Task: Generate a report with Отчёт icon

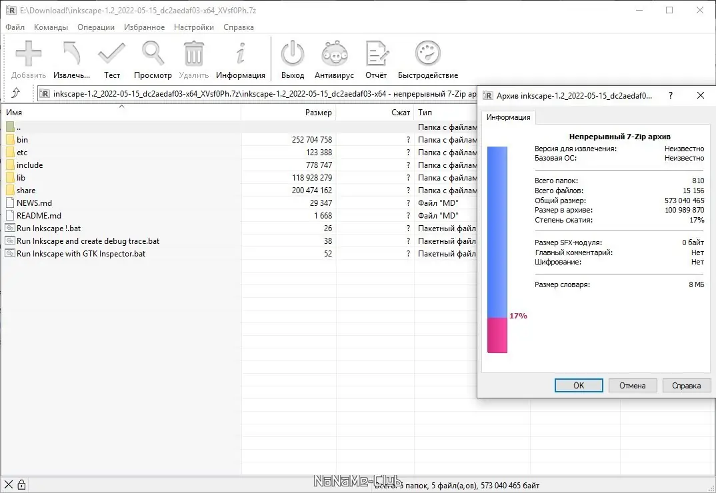Action: 376,54
